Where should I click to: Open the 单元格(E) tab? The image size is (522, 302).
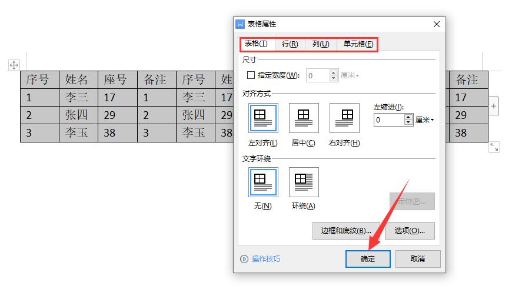click(x=358, y=44)
